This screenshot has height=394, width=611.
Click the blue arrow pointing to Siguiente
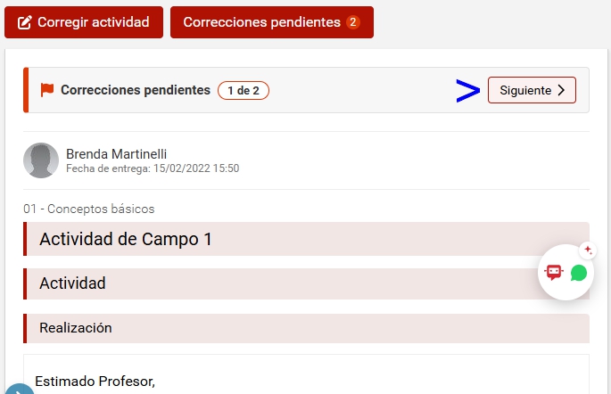coord(468,91)
